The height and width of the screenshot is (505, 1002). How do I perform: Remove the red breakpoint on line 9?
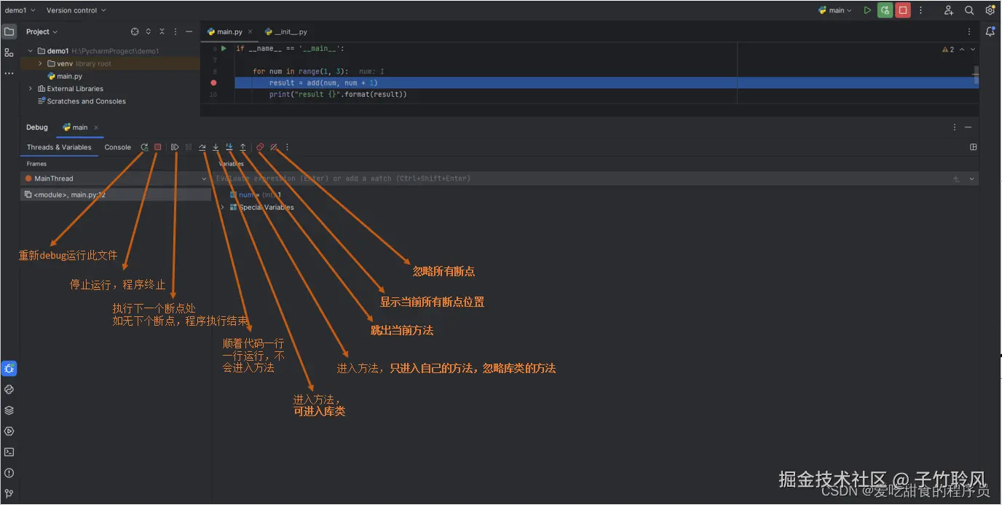pyautogui.click(x=213, y=83)
